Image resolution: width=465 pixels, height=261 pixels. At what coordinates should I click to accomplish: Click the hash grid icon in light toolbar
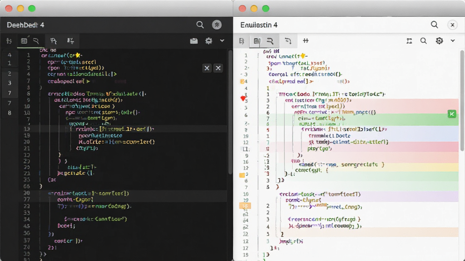click(x=306, y=40)
